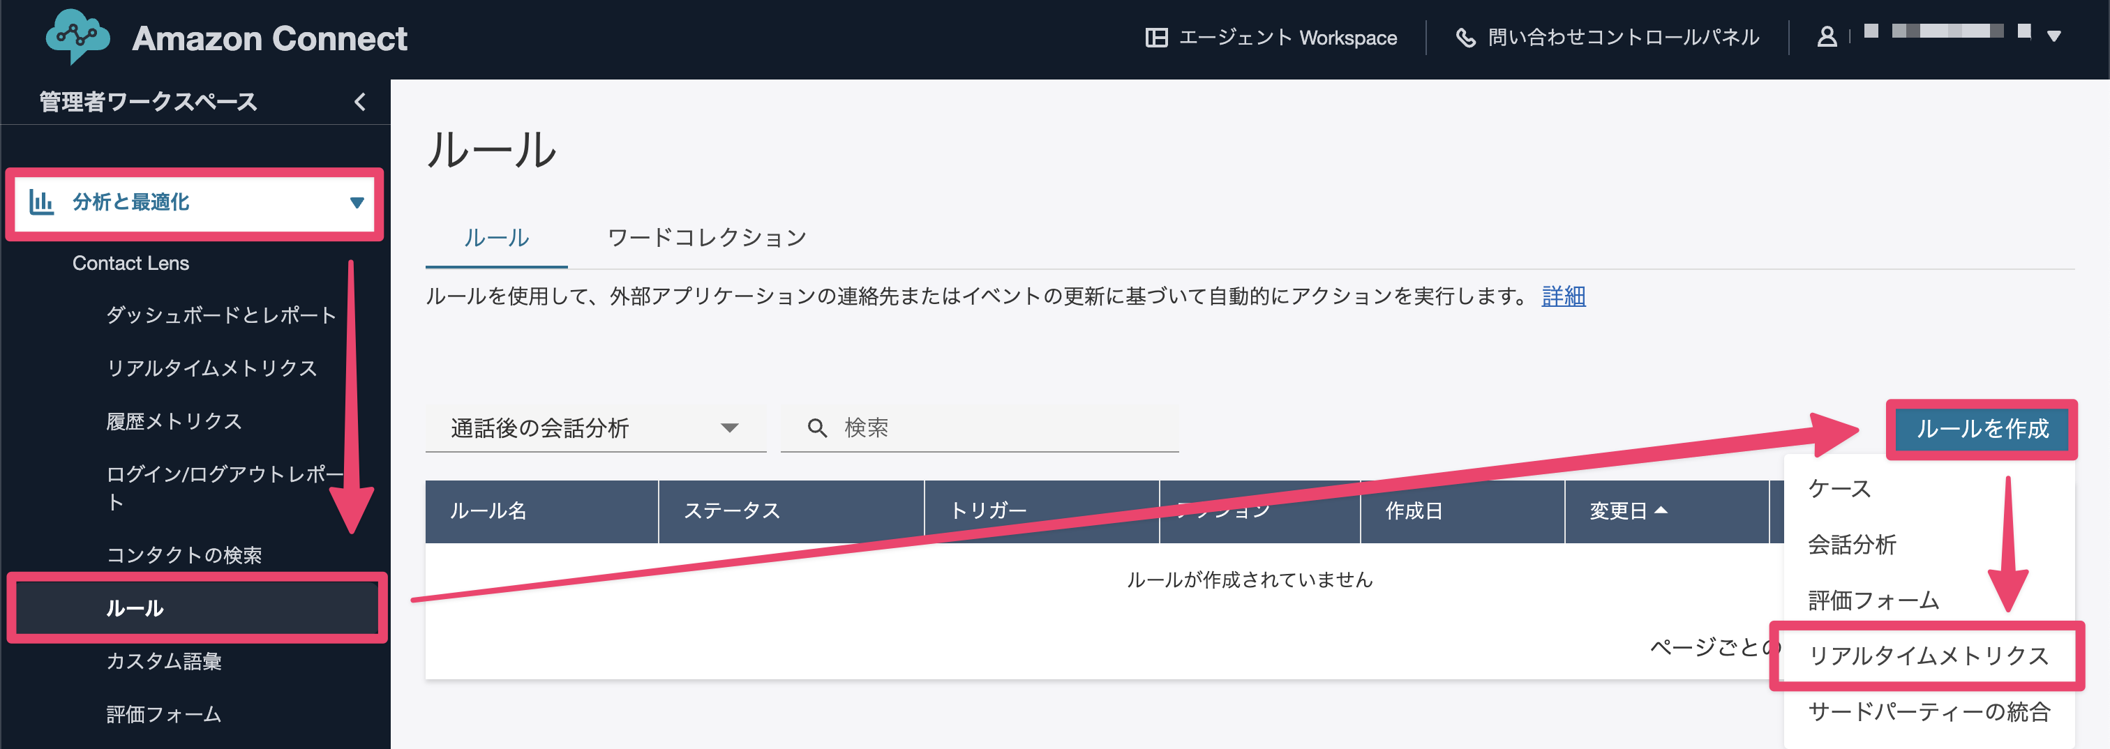The image size is (2110, 749).
Task: Open 評価フォーム in the sidebar
Action: (x=163, y=715)
